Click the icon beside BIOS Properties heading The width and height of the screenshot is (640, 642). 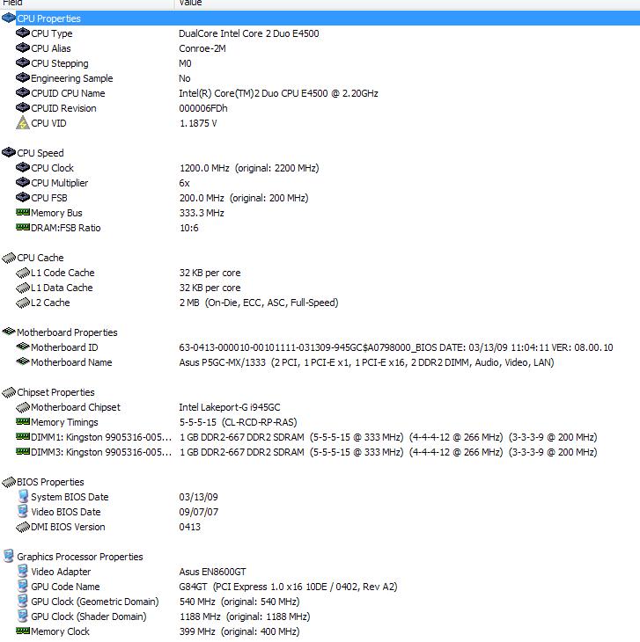pos(9,482)
